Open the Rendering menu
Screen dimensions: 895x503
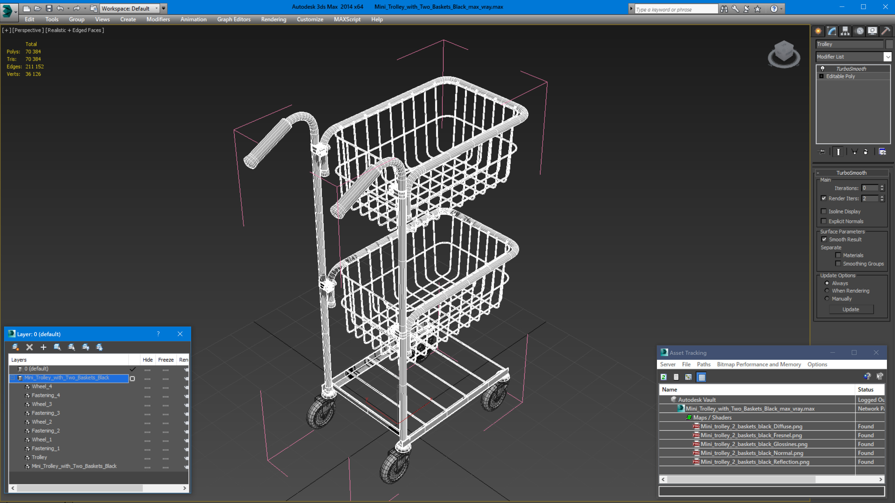click(x=273, y=20)
